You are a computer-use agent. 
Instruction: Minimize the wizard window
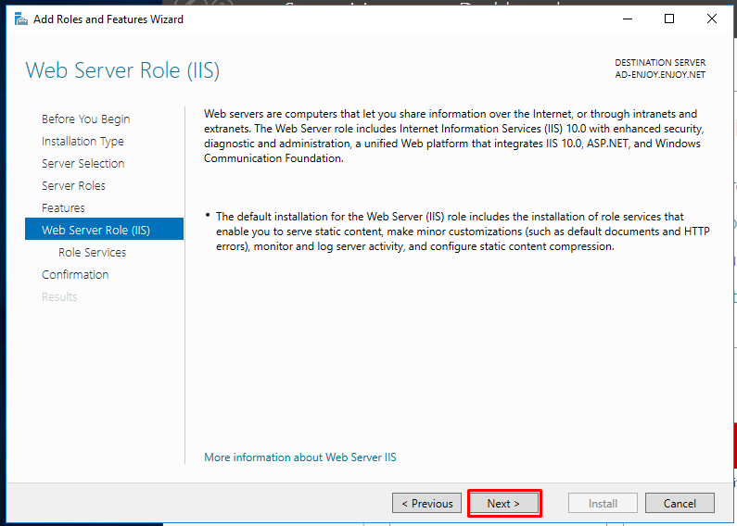pyautogui.click(x=627, y=19)
